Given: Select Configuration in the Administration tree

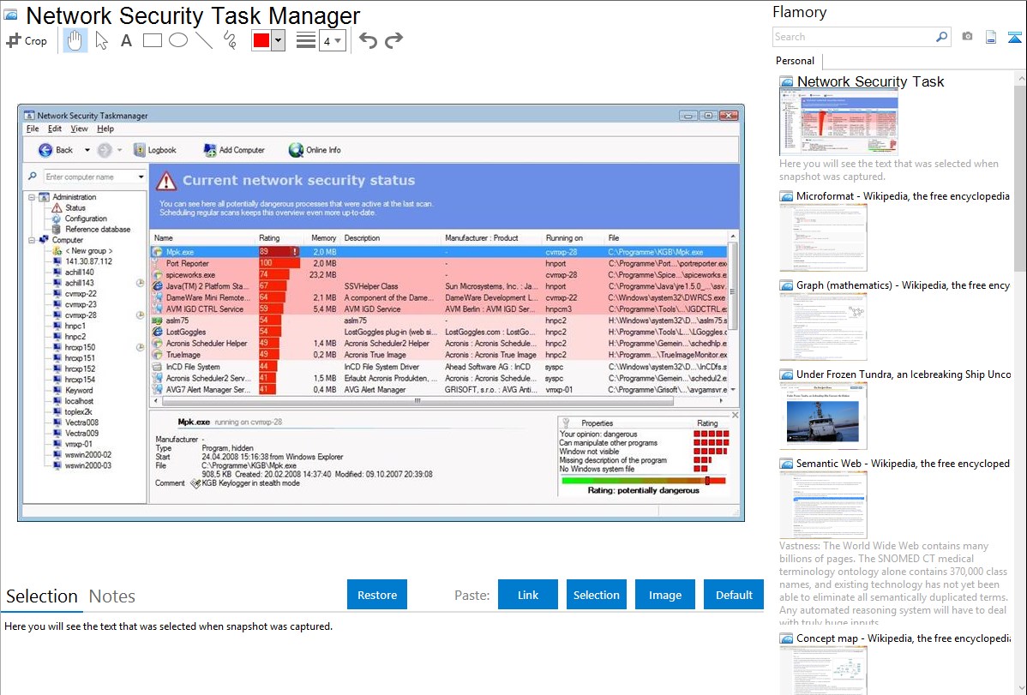Looking at the screenshot, I should 86,219.
